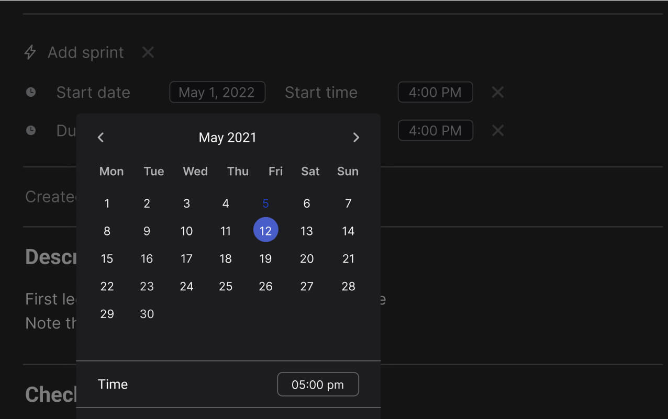
Task: Click the May 2021 month header
Action: [228, 138]
